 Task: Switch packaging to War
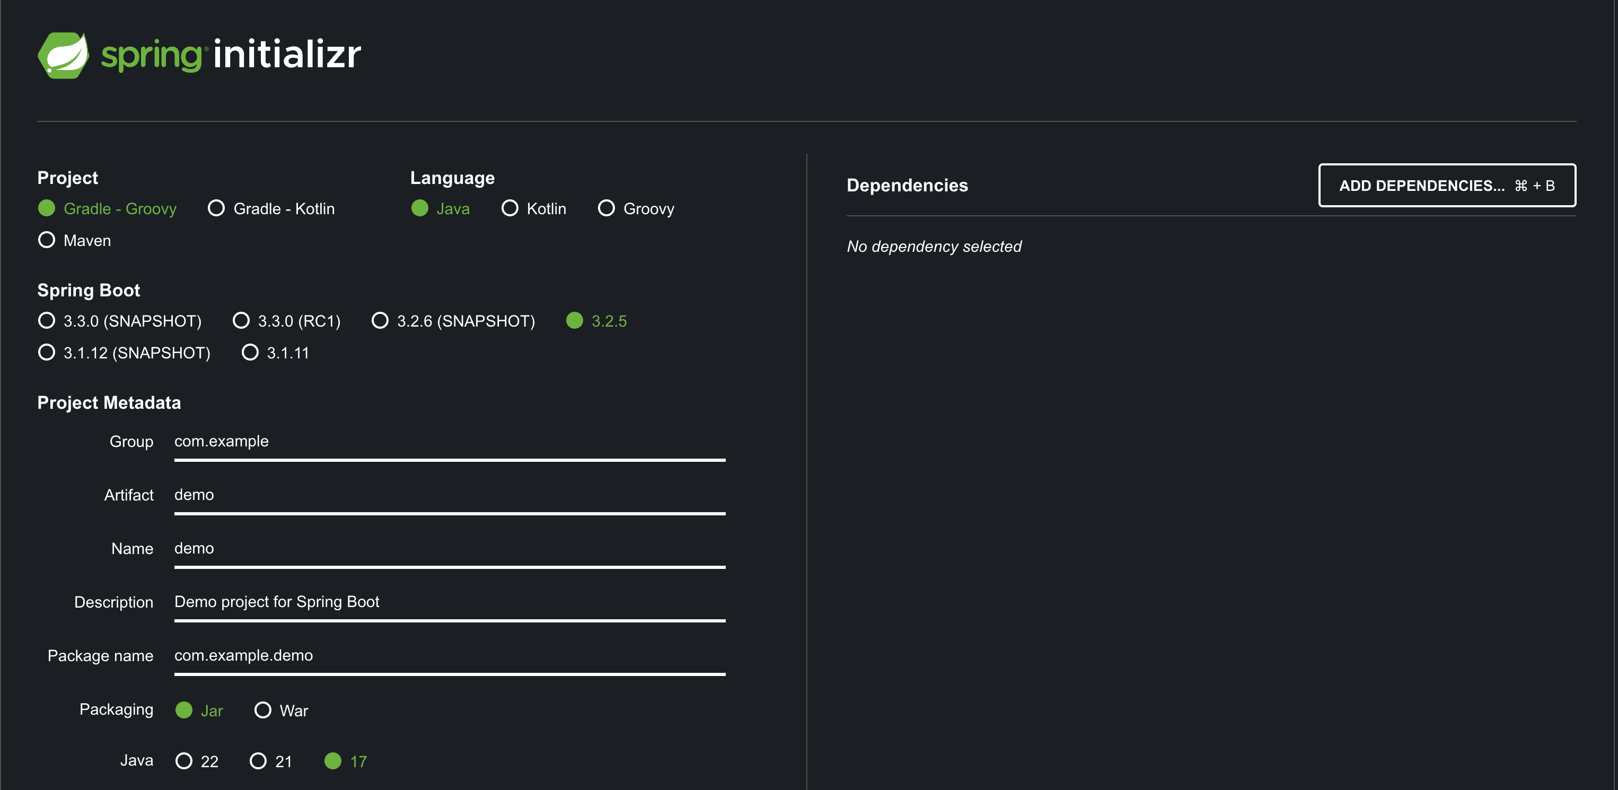tap(262, 710)
